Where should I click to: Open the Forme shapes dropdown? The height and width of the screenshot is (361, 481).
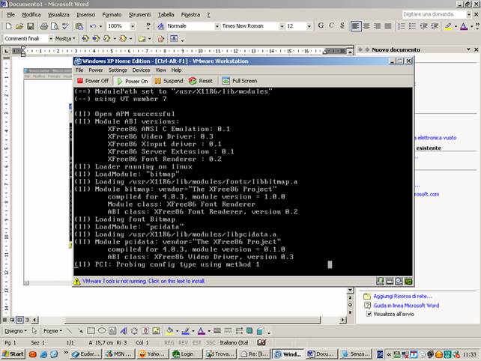point(52,331)
